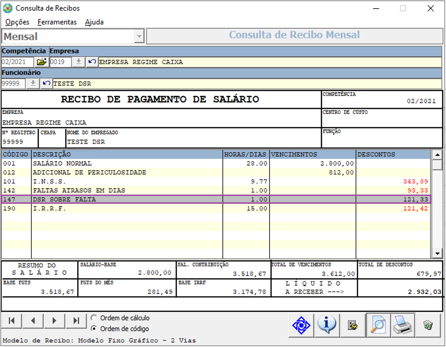Click the HORAS/DIAS column header
This screenshot has height=347, width=446.
[x=246, y=154]
